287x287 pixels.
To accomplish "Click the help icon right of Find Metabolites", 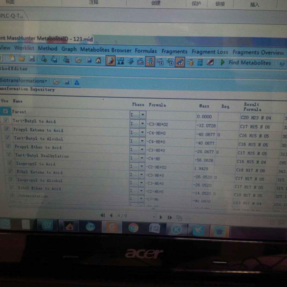I will 282,64.
